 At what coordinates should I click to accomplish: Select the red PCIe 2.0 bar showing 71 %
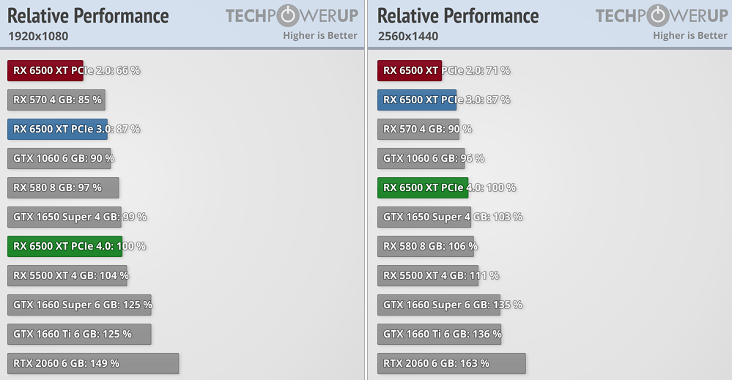(x=410, y=70)
